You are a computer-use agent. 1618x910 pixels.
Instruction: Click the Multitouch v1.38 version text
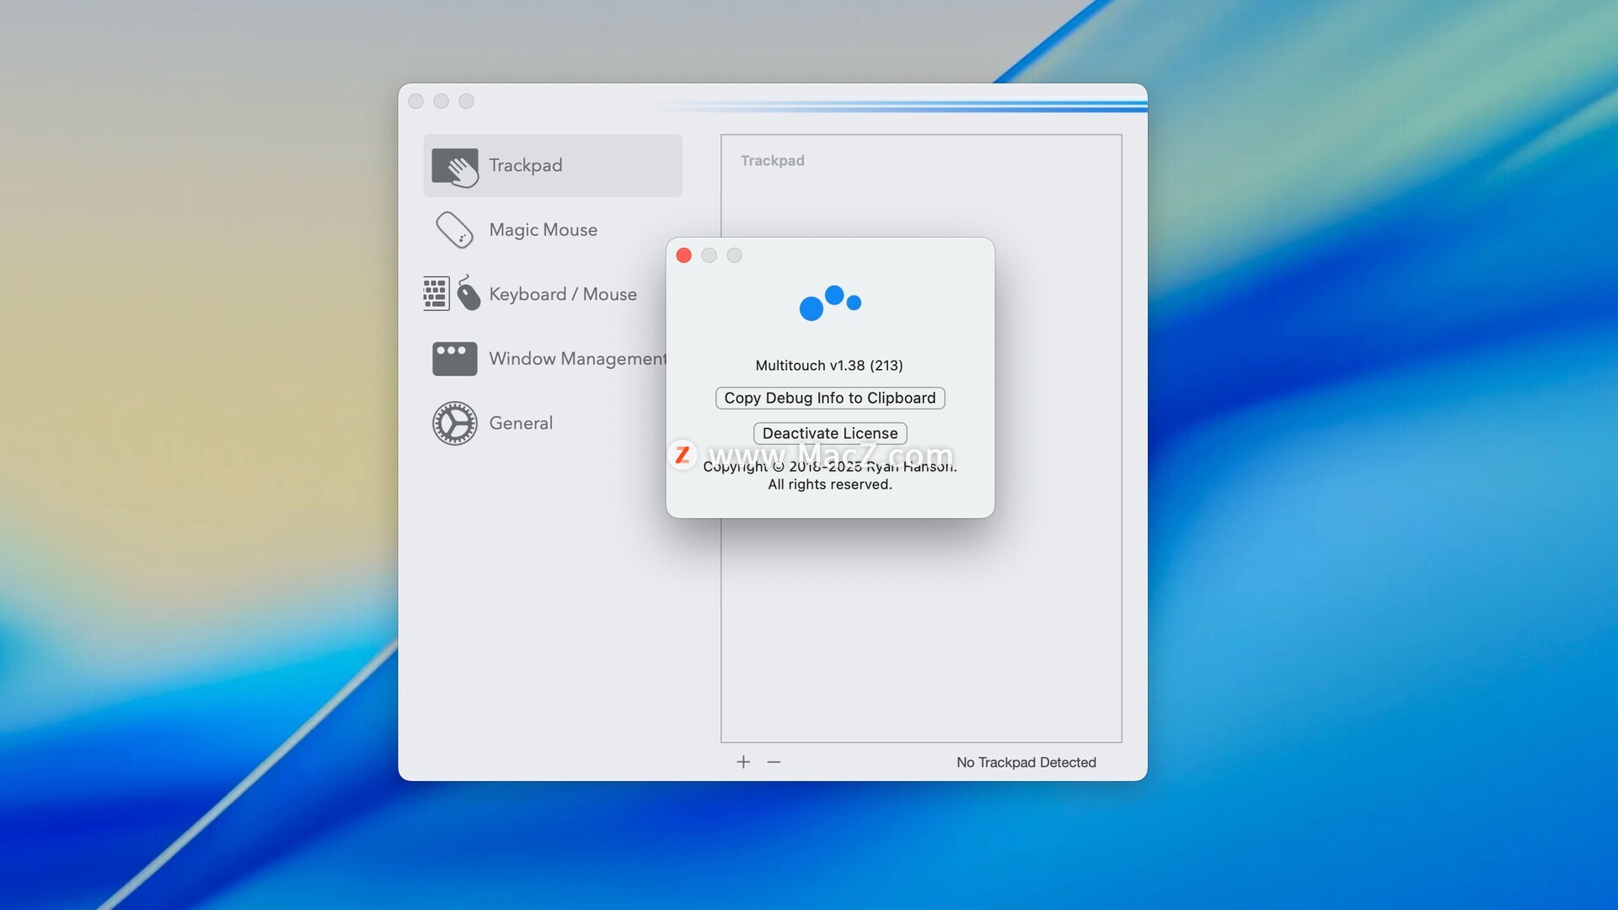tap(828, 366)
